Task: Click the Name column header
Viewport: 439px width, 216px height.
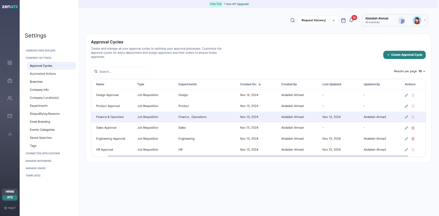Action: point(100,84)
